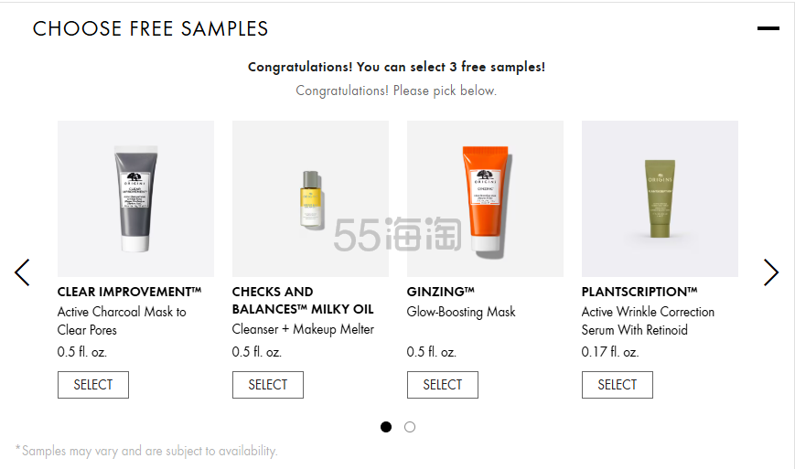Click the Choose Free Samples heading

[x=151, y=29]
